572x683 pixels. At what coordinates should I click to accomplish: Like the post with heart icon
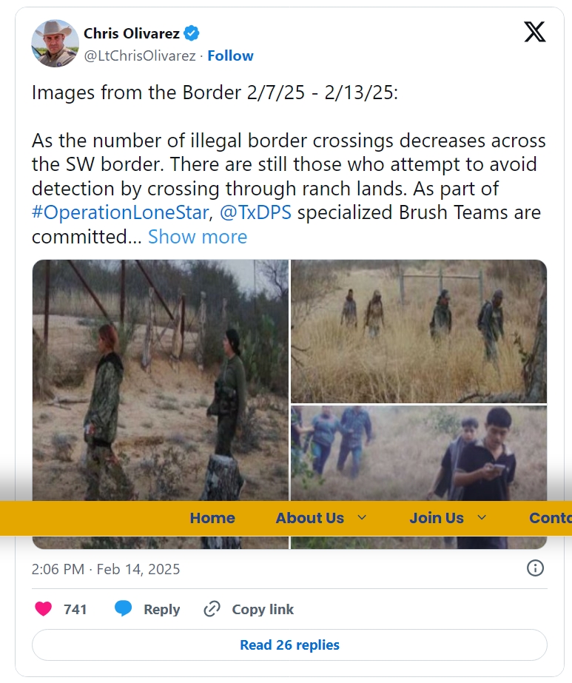click(x=44, y=608)
